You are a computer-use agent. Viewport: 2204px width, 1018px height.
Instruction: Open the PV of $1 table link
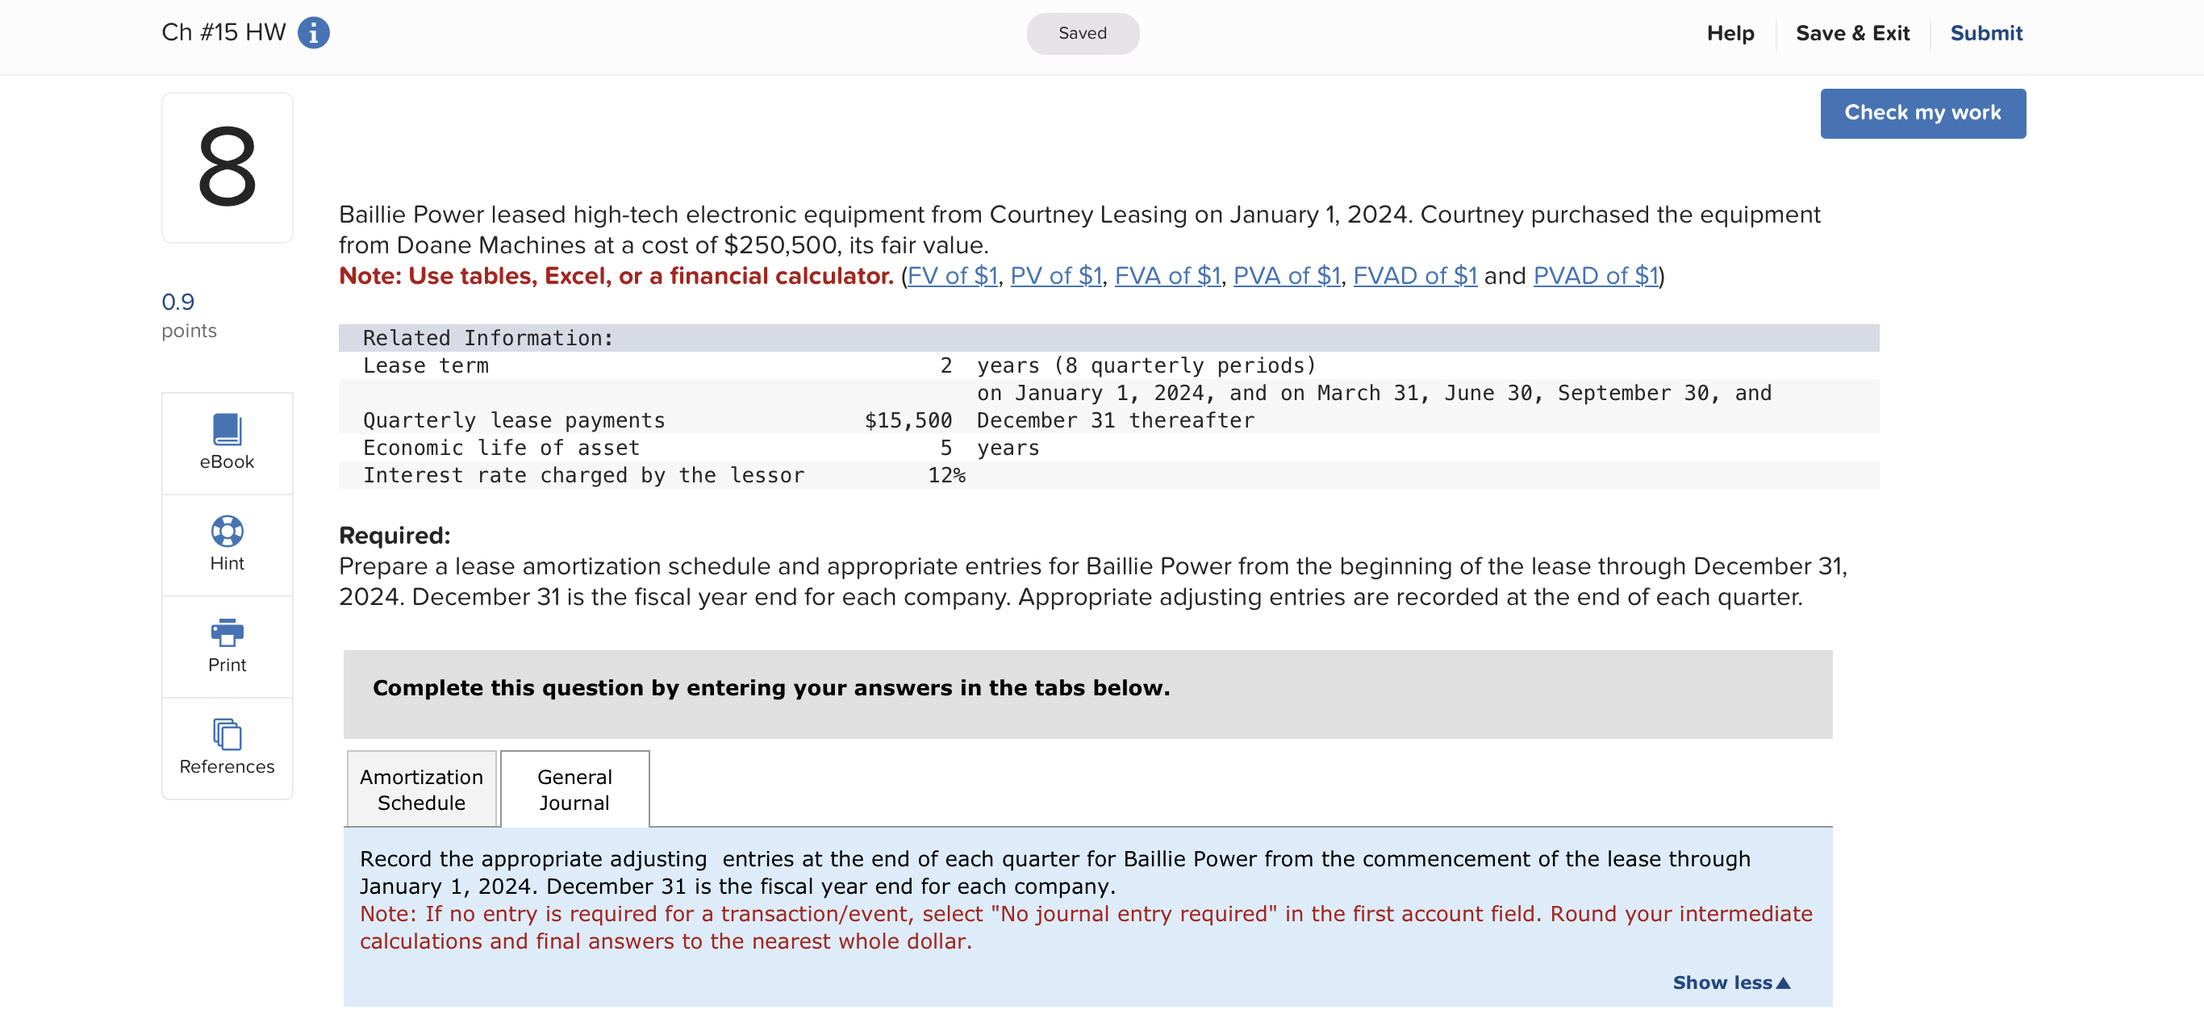pyautogui.click(x=1055, y=275)
